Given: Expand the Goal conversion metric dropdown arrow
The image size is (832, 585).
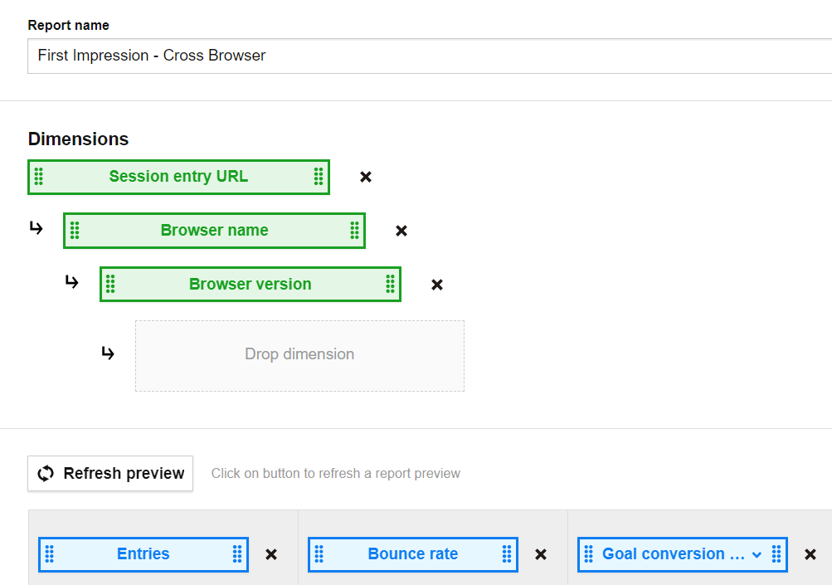Looking at the screenshot, I should (x=757, y=554).
